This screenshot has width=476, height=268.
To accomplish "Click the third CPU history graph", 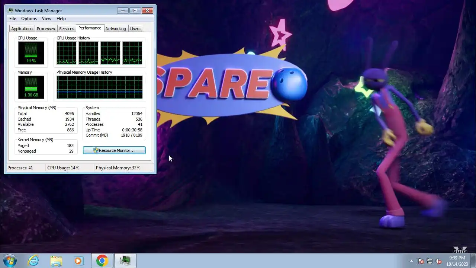I will 110,53.
